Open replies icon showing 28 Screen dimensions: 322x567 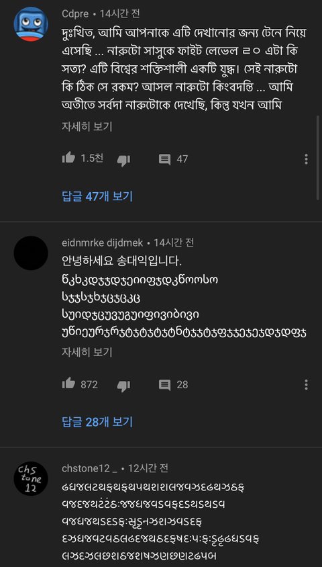click(164, 385)
